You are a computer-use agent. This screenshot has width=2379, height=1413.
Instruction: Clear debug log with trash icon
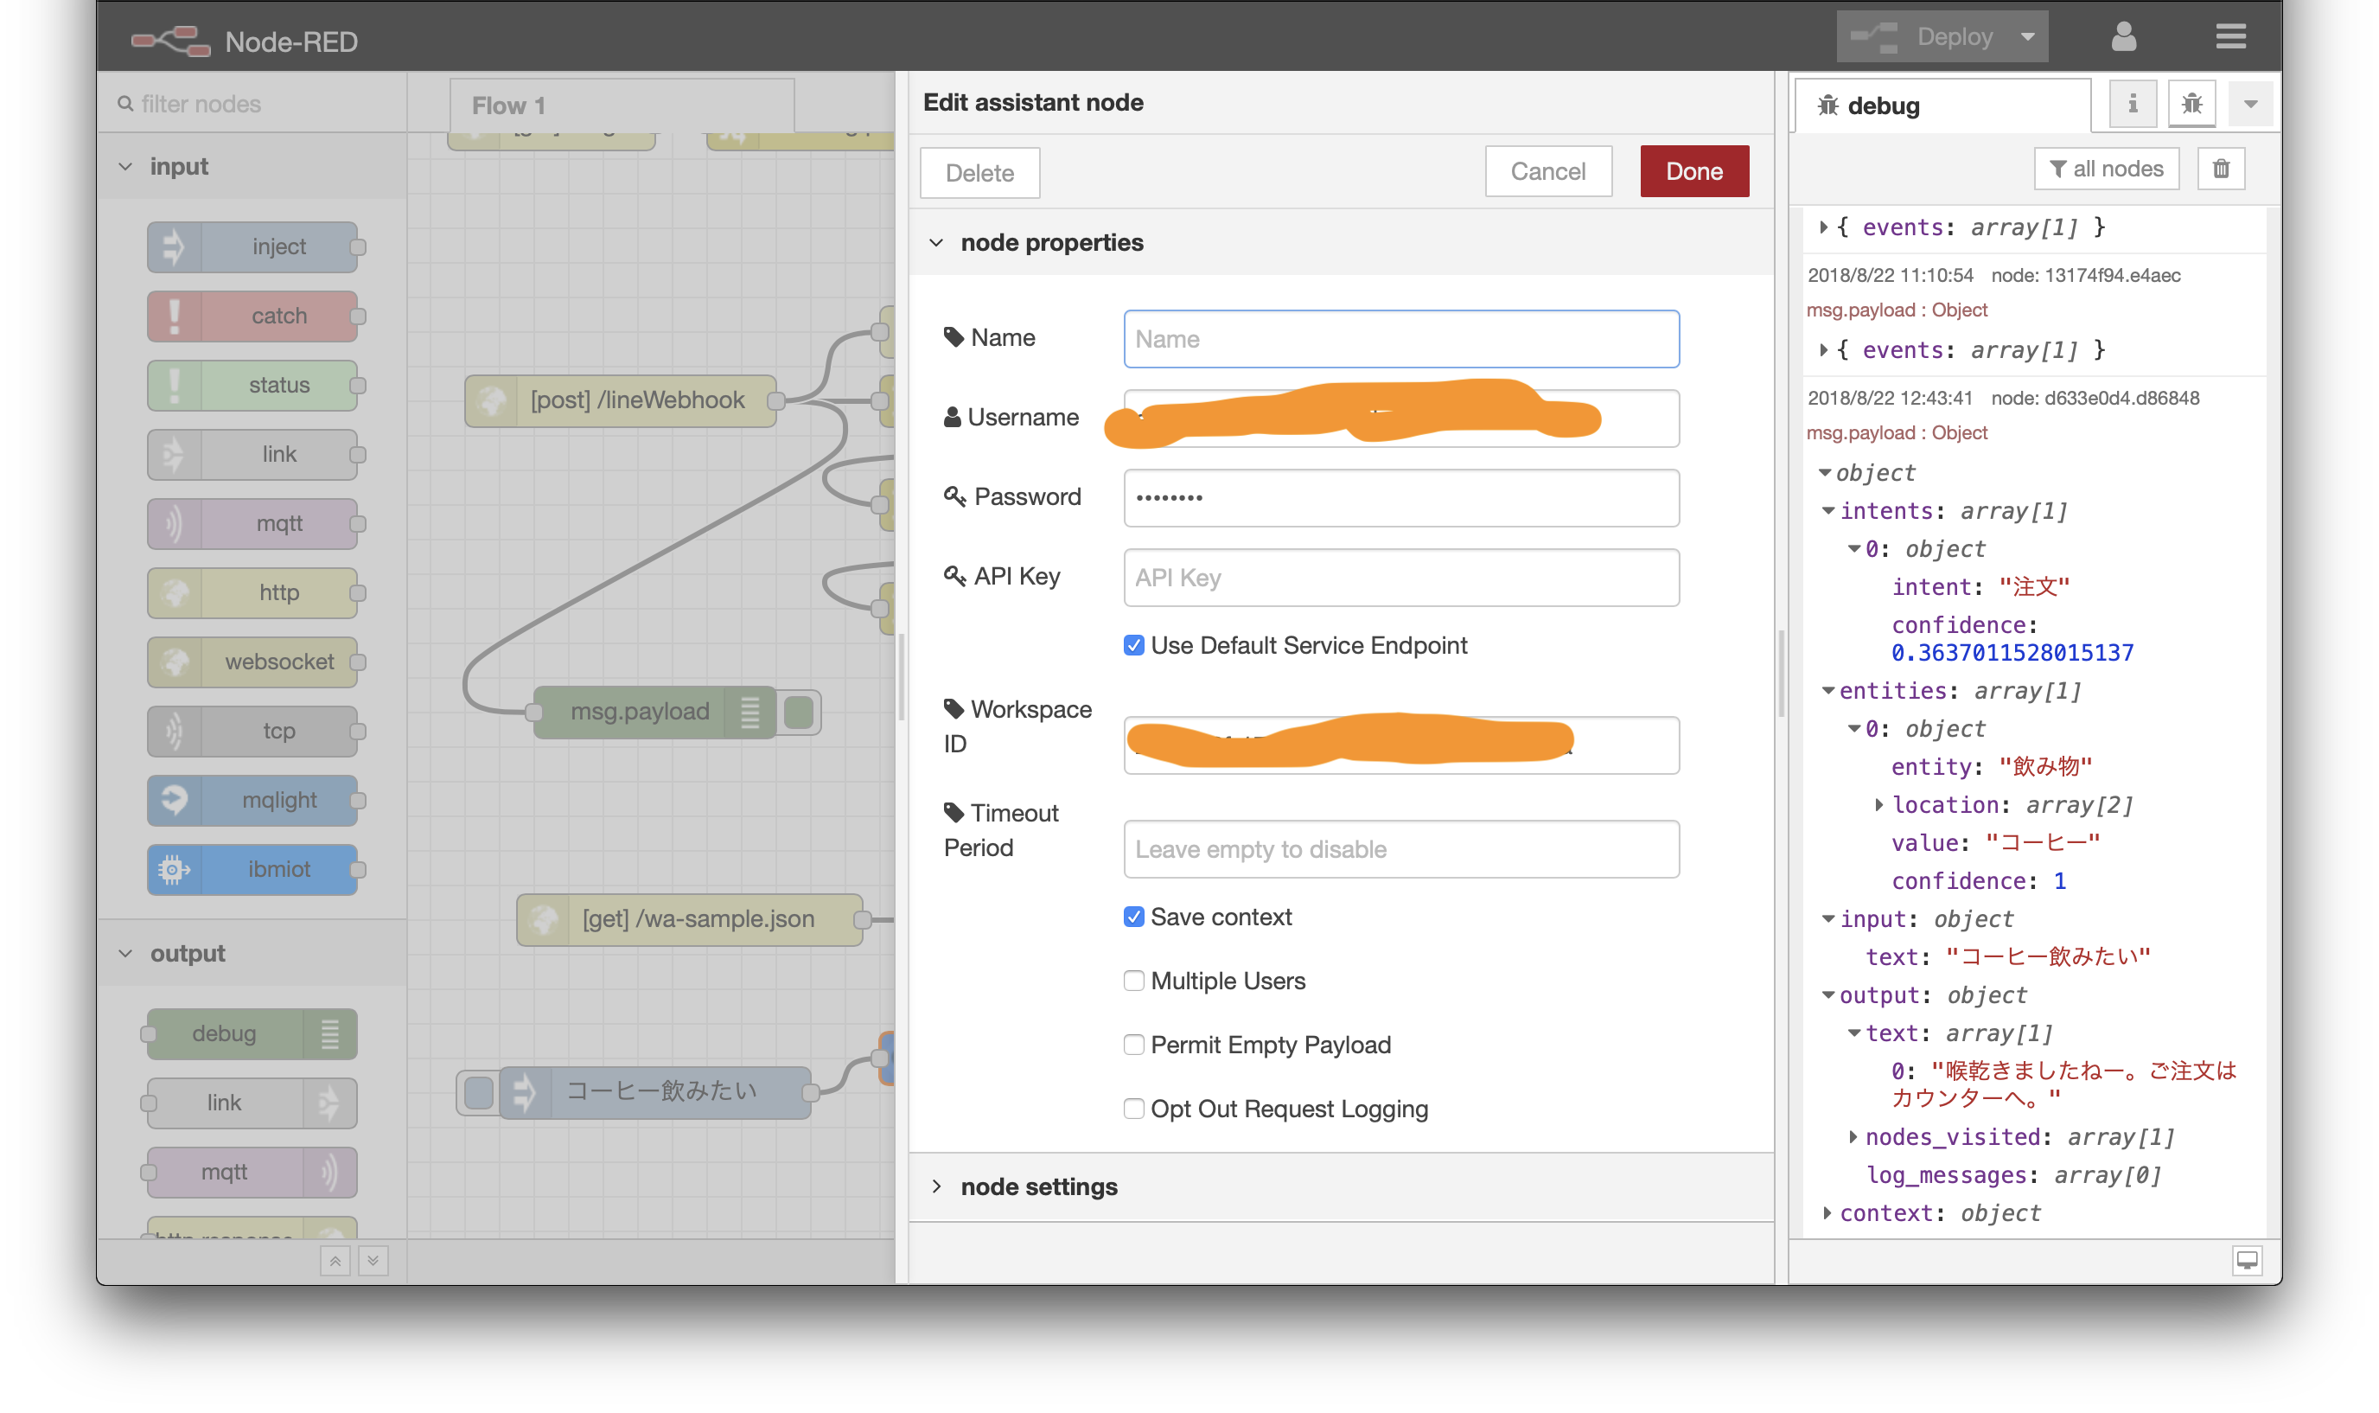[x=2220, y=169]
